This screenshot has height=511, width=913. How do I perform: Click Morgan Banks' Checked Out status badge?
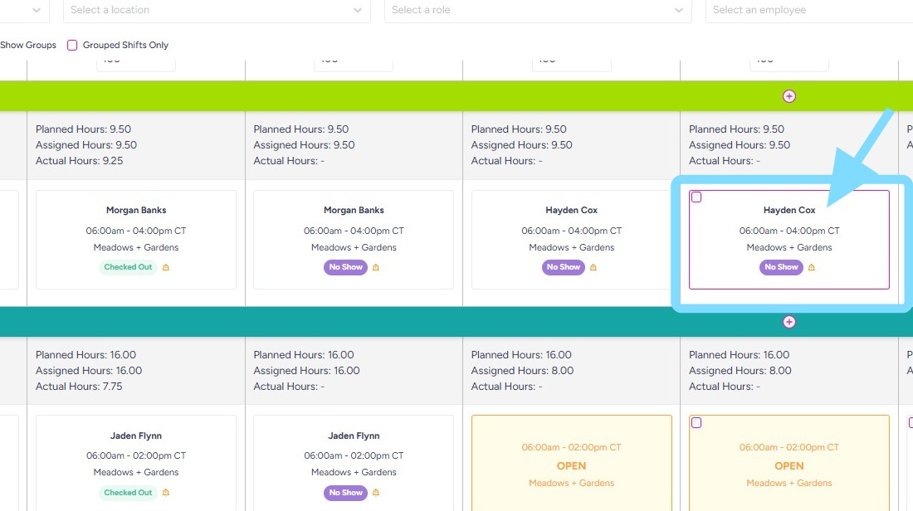128,267
